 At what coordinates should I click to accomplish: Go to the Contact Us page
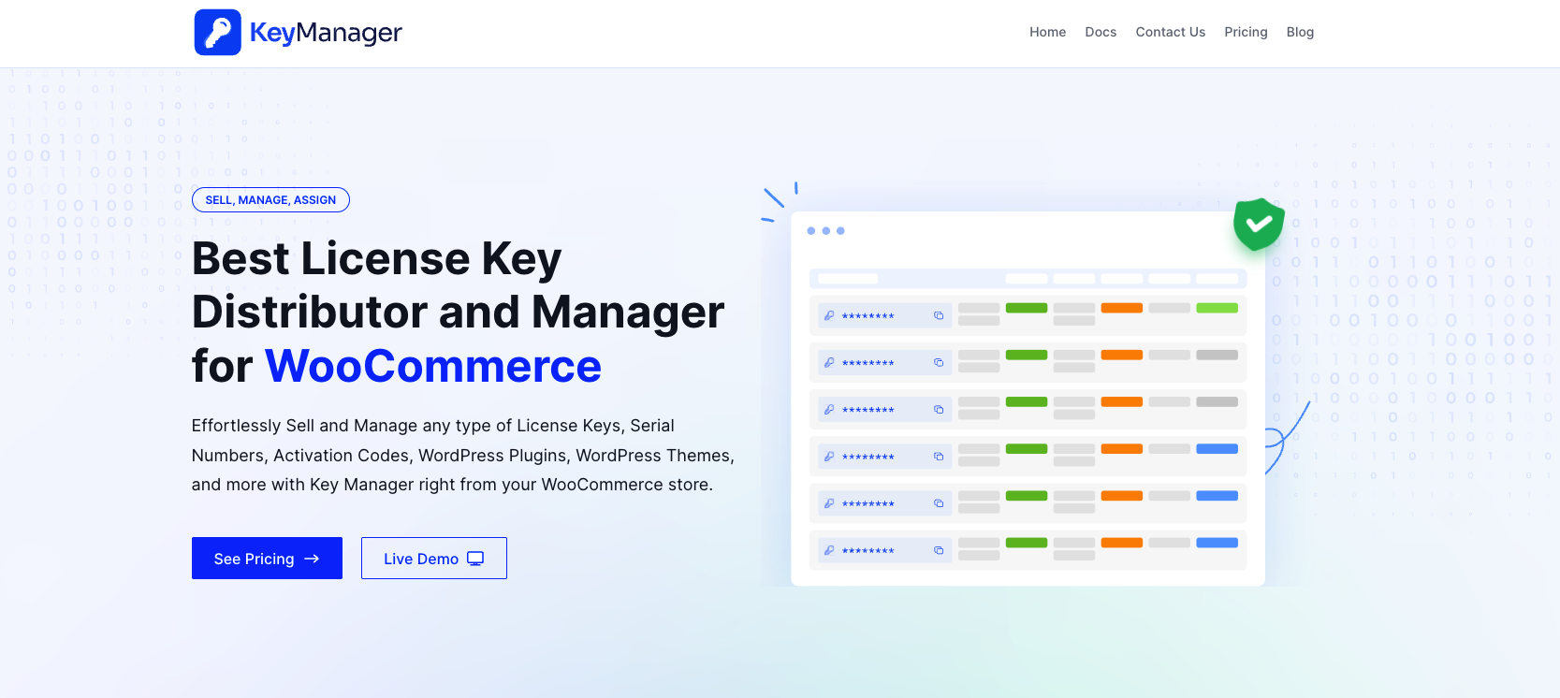tap(1170, 32)
